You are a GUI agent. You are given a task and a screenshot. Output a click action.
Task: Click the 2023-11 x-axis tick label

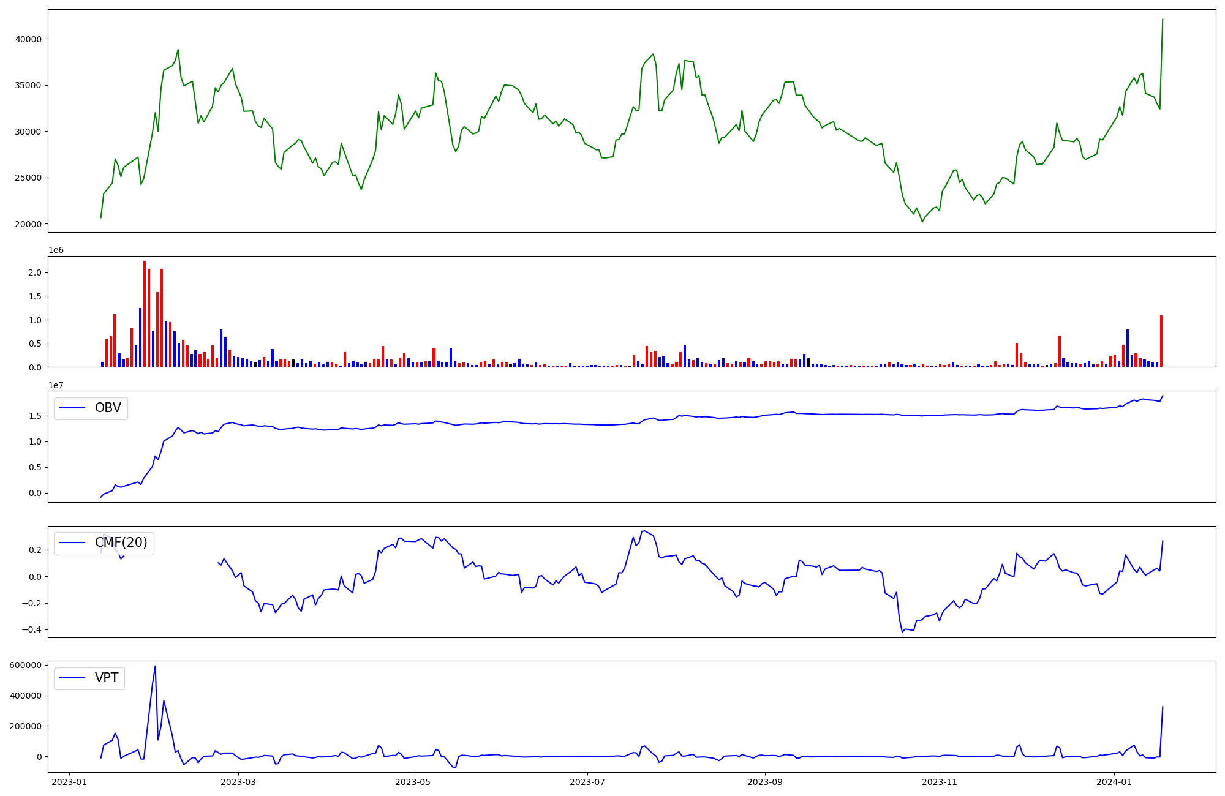coord(940,782)
